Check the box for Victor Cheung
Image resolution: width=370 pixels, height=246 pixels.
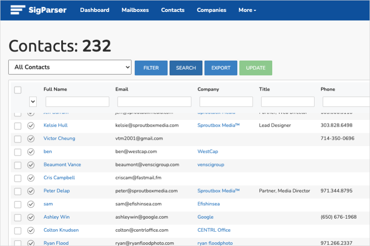point(18,139)
